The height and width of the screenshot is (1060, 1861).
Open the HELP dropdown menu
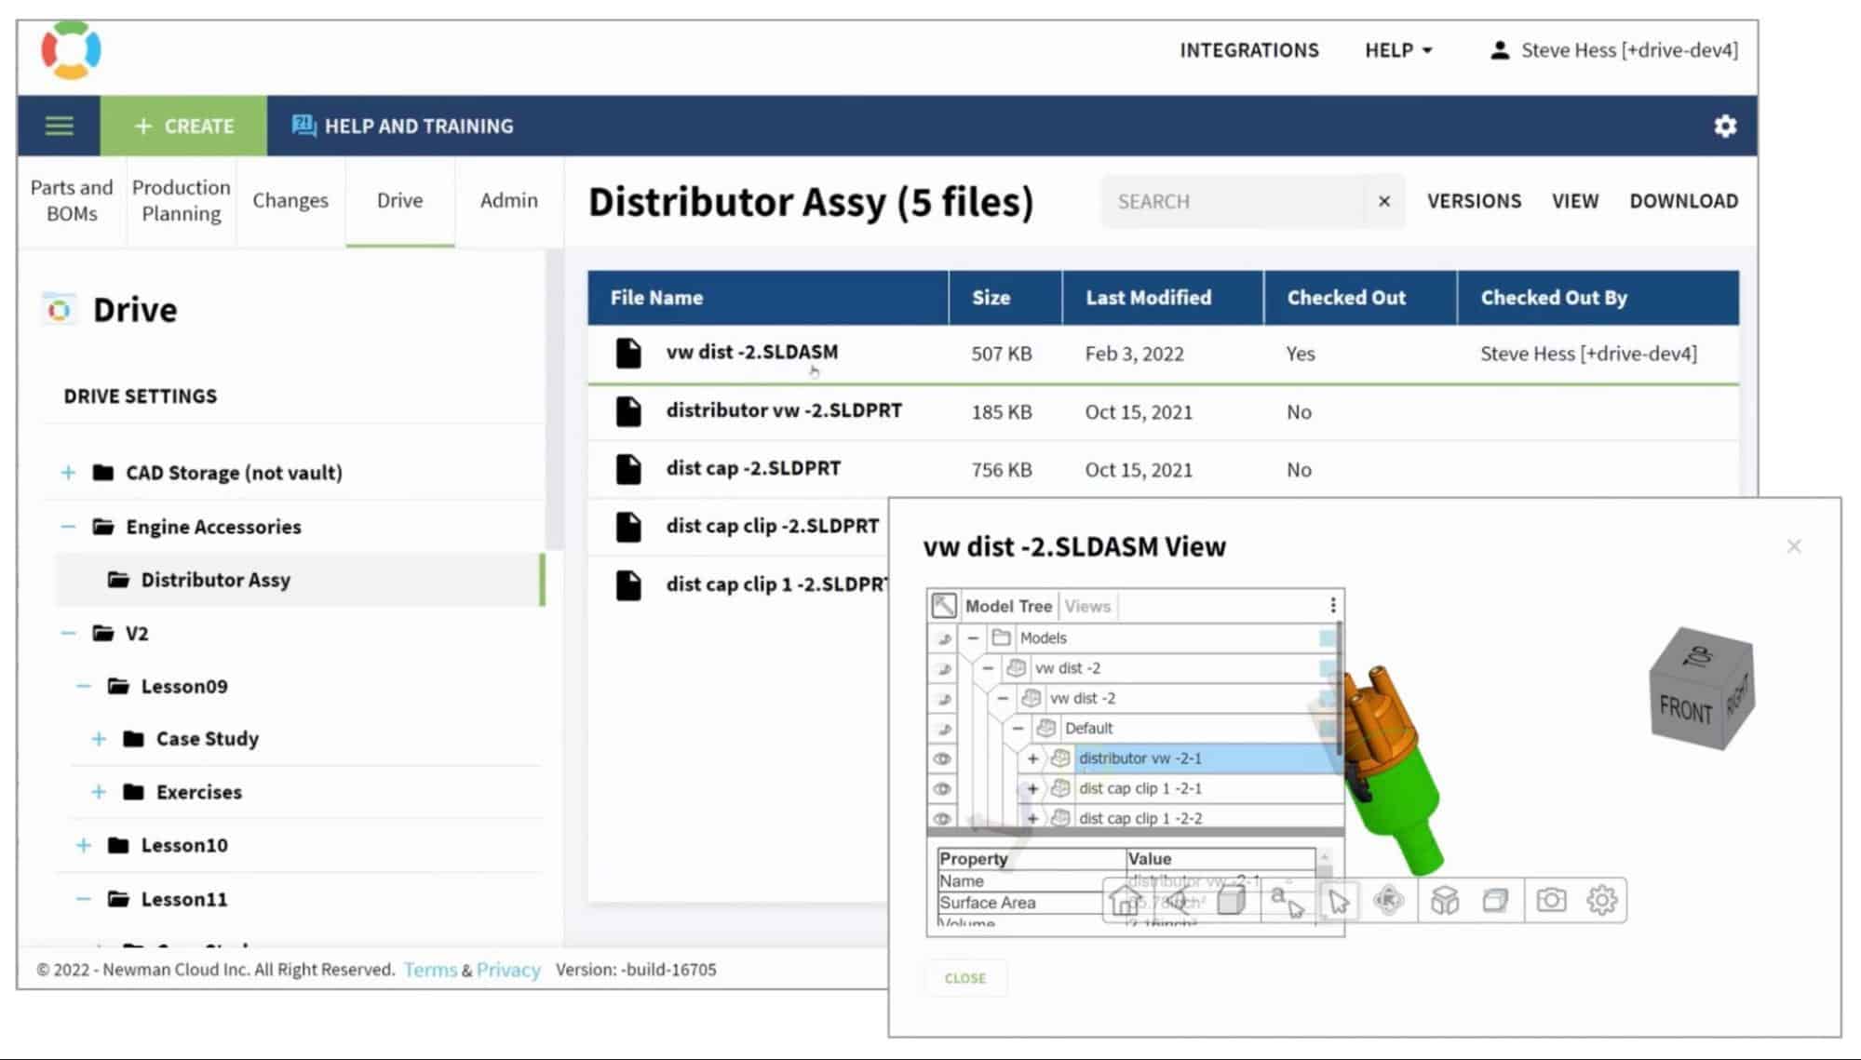(1398, 50)
